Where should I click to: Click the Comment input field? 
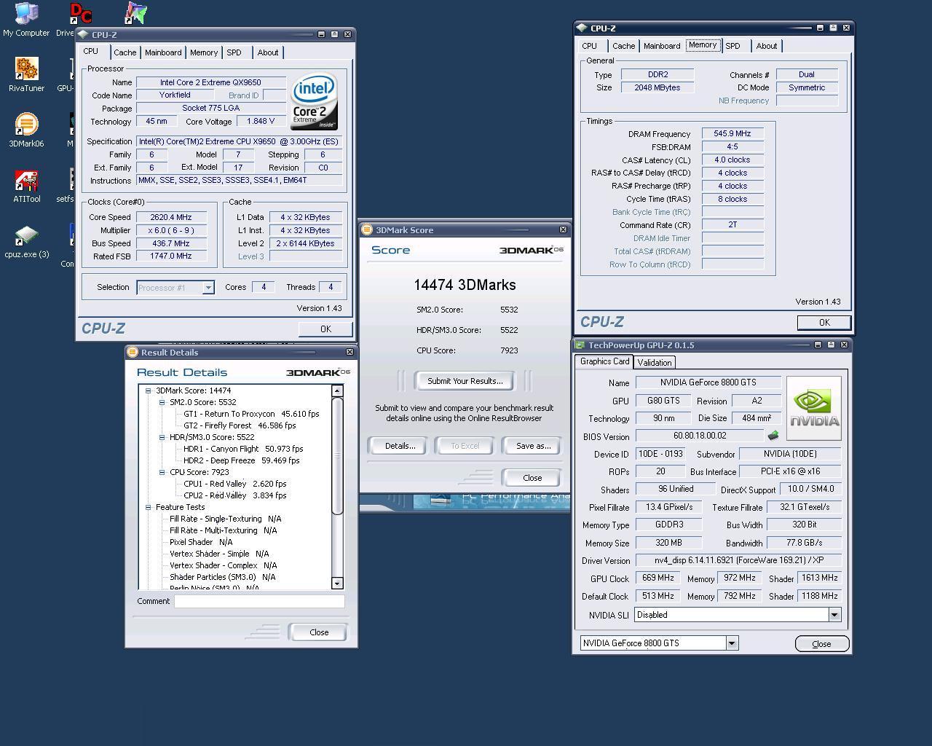point(259,601)
